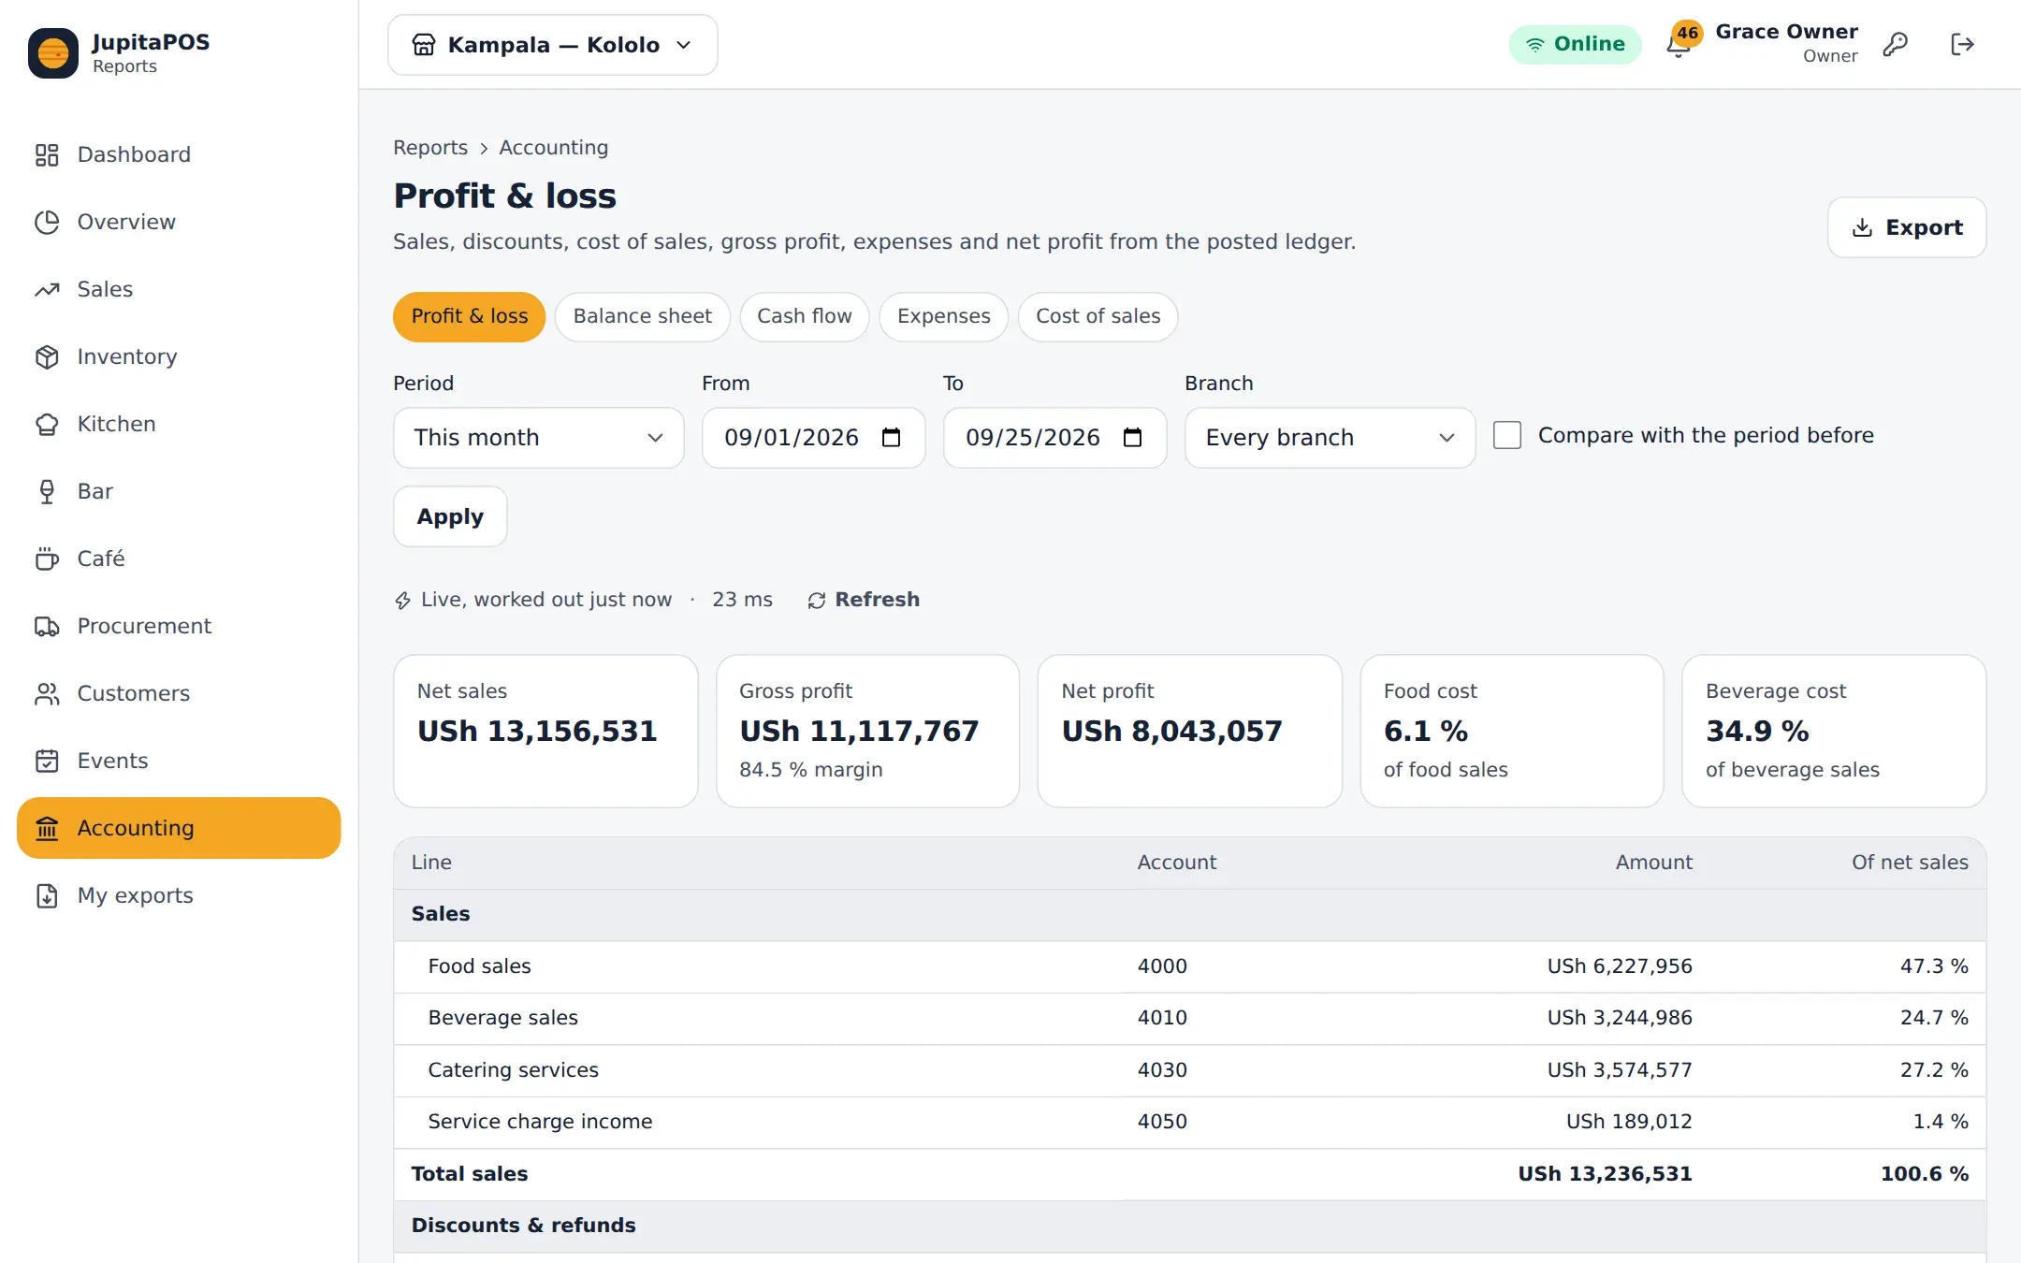The width and height of the screenshot is (2021, 1263).
Task: Open Café cup icon
Action: (47, 559)
